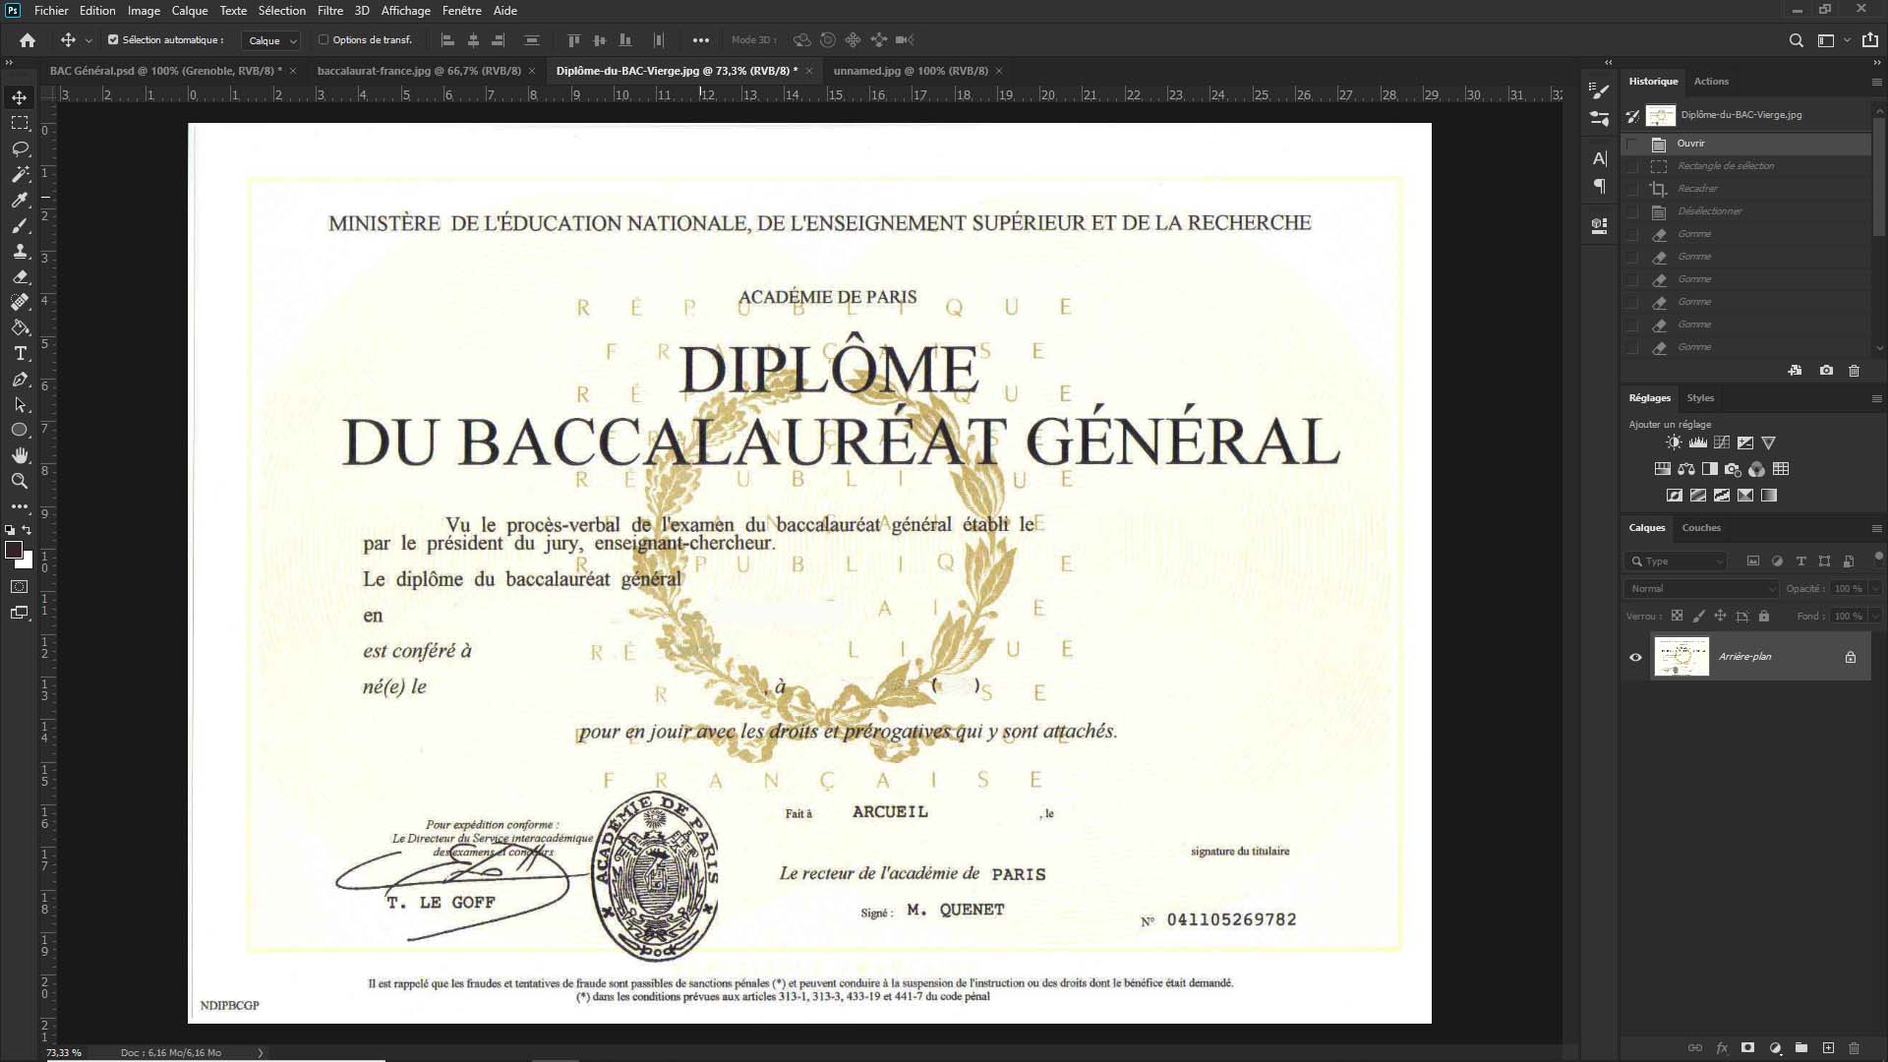
Task: Click the foreground color swatch
Action: coord(13,550)
